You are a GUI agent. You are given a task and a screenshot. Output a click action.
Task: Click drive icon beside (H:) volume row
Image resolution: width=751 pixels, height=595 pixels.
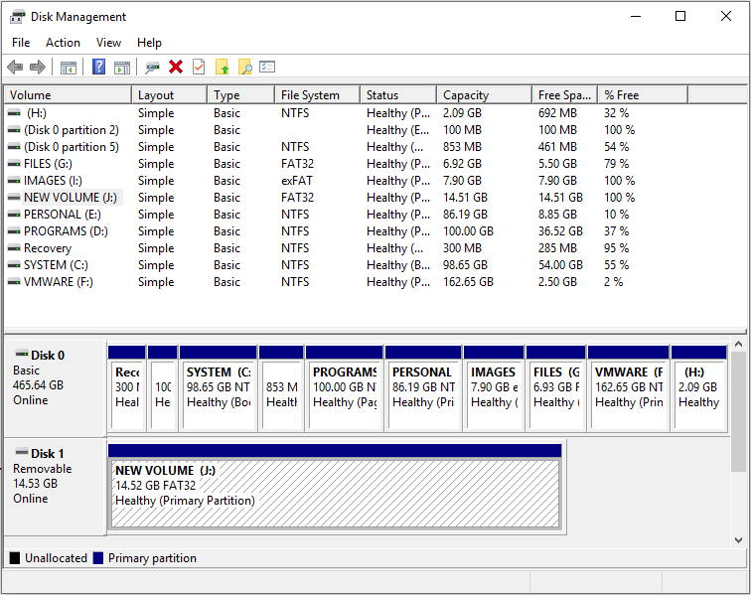[14, 113]
